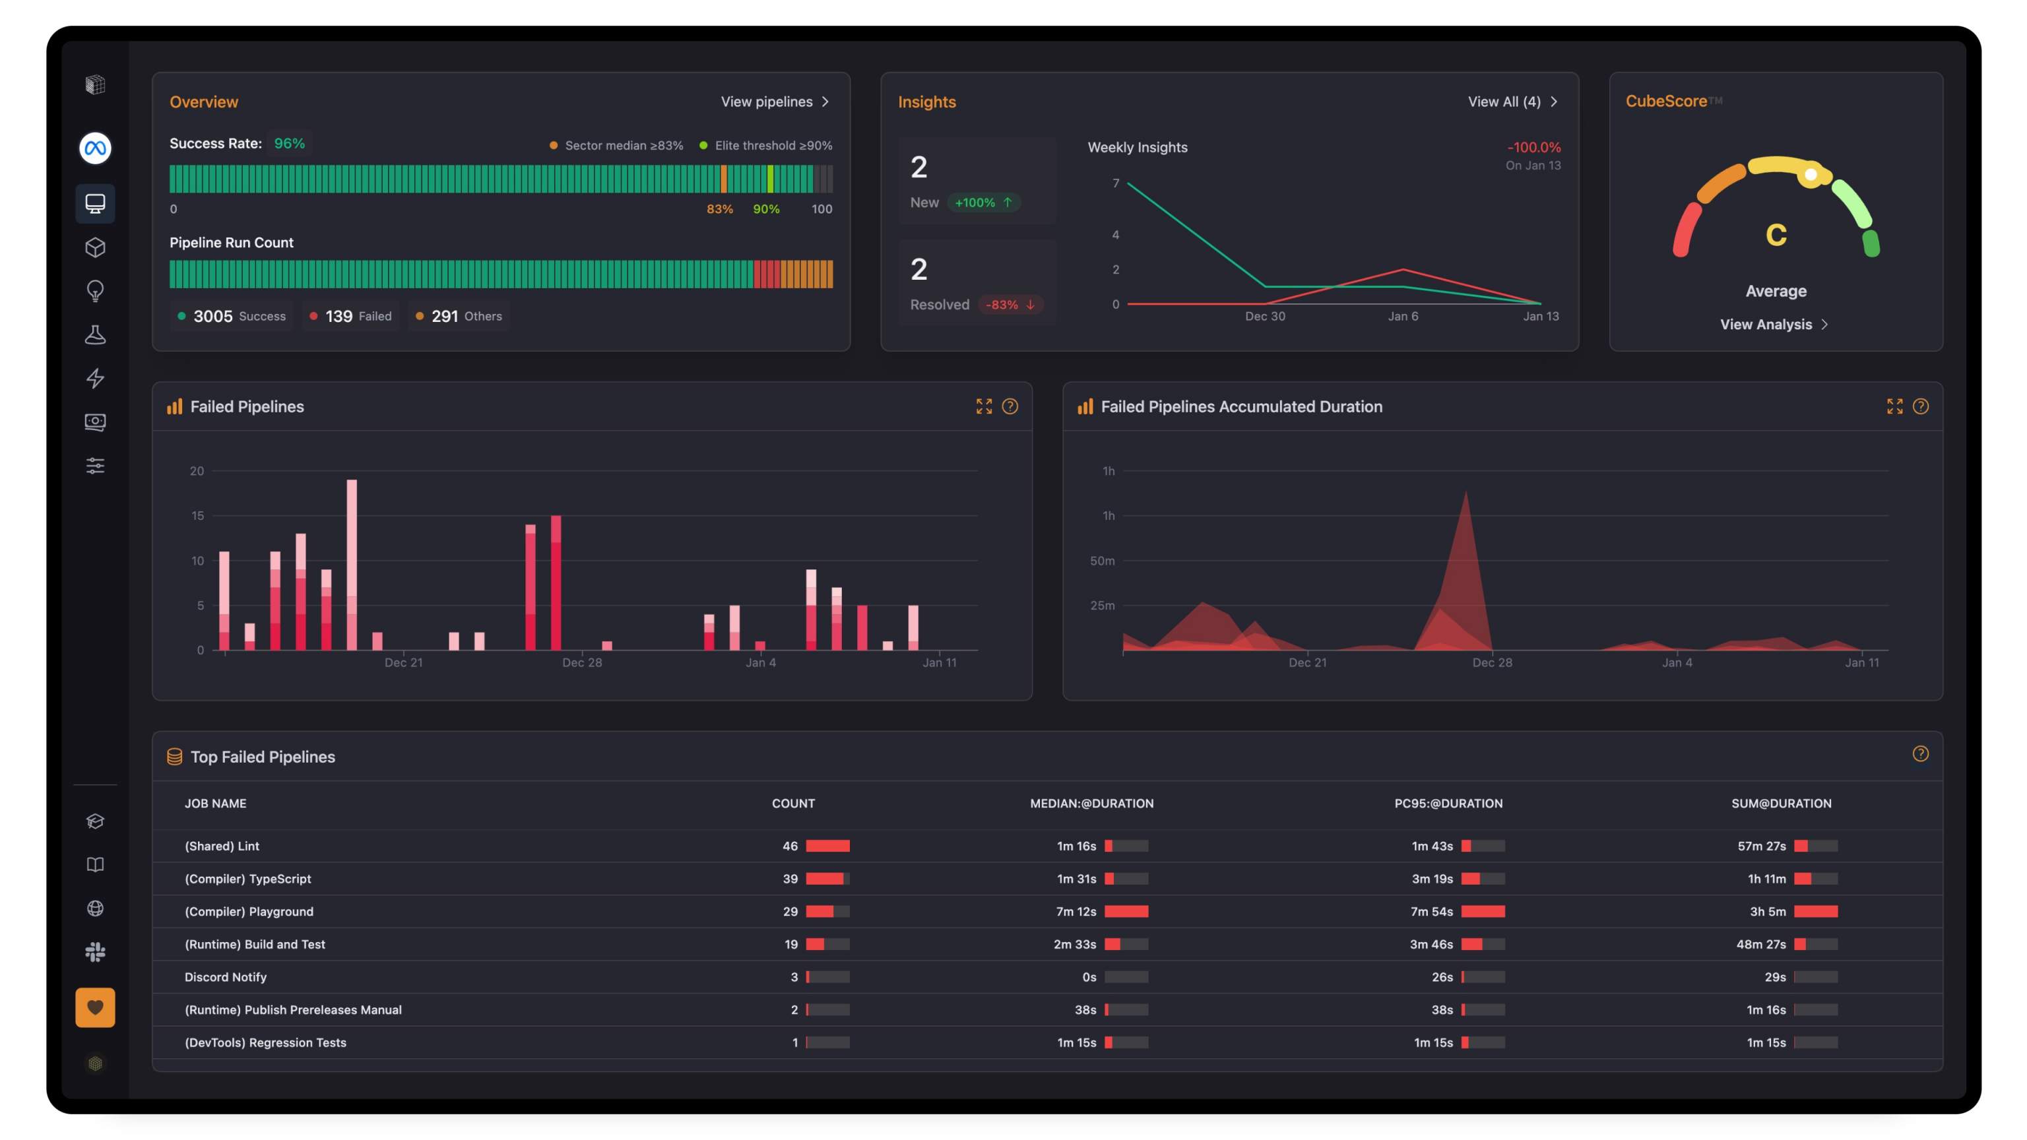Screen dimensions: 2027x1140
Task: Select the Slack/integrations icon in sidebar
Action: pyautogui.click(x=94, y=953)
